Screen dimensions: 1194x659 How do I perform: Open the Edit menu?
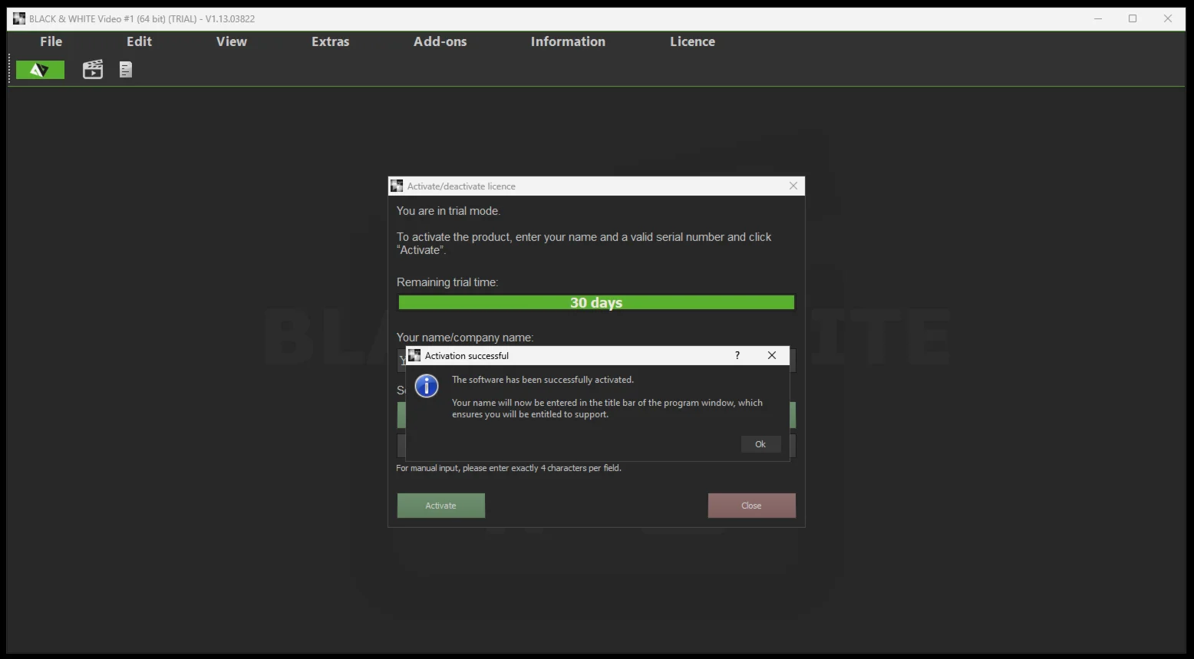pos(139,41)
